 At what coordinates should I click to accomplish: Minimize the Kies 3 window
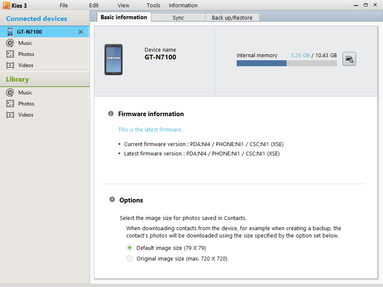356,5
